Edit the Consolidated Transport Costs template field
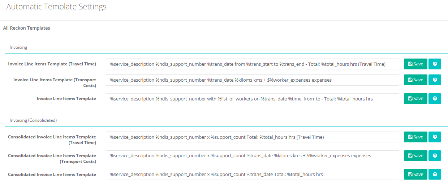This screenshot has width=448, height=189. [253, 156]
